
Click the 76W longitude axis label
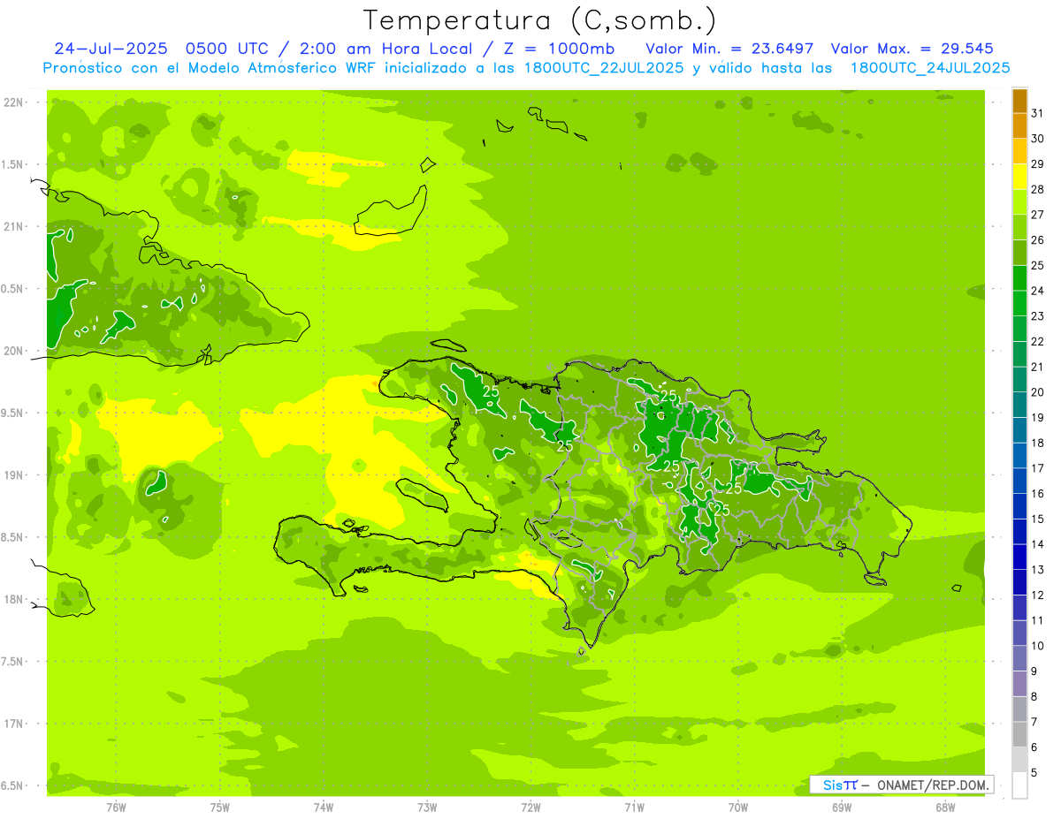pos(117,808)
